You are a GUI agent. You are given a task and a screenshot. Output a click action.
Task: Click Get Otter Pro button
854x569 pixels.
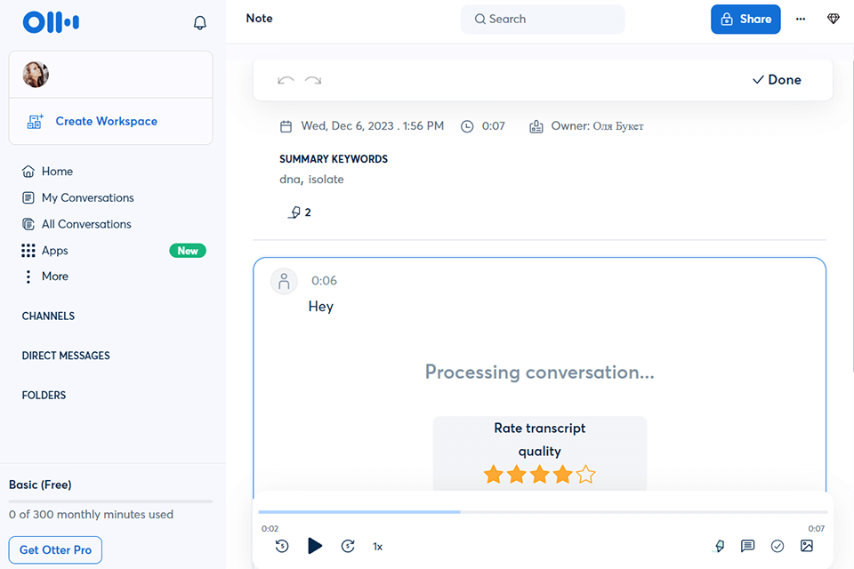55,550
